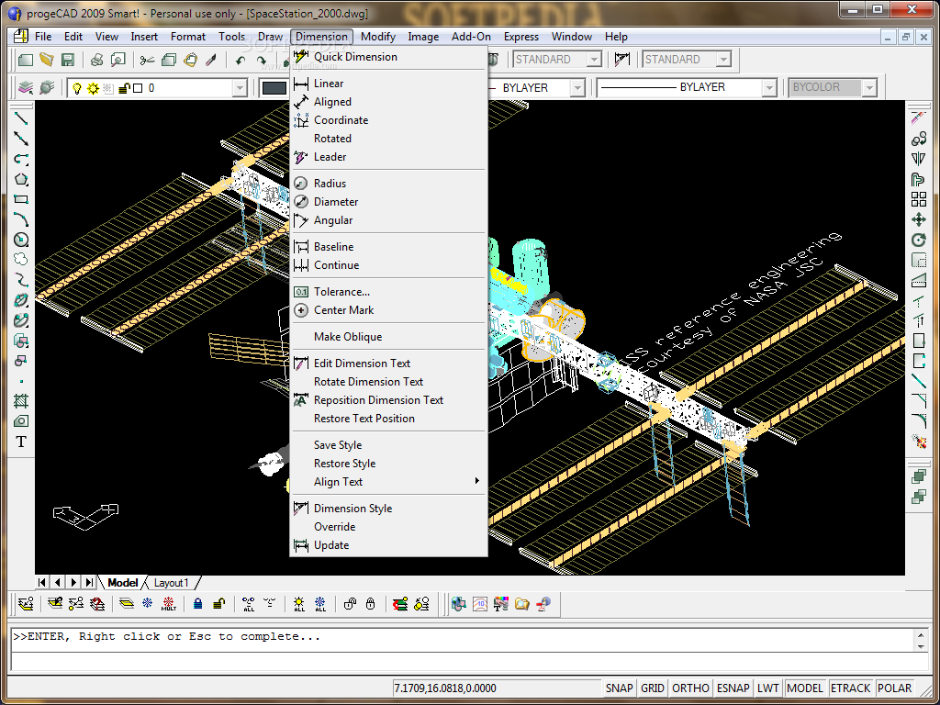Open Print Preview magnifier icon
The height and width of the screenshot is (705, 940).
118,60
